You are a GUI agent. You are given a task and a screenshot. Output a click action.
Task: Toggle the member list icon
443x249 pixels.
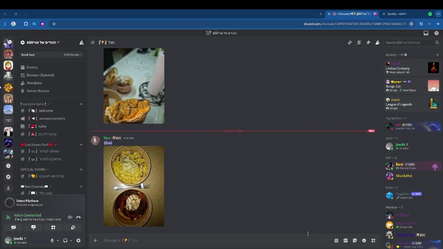click(378, 43)
